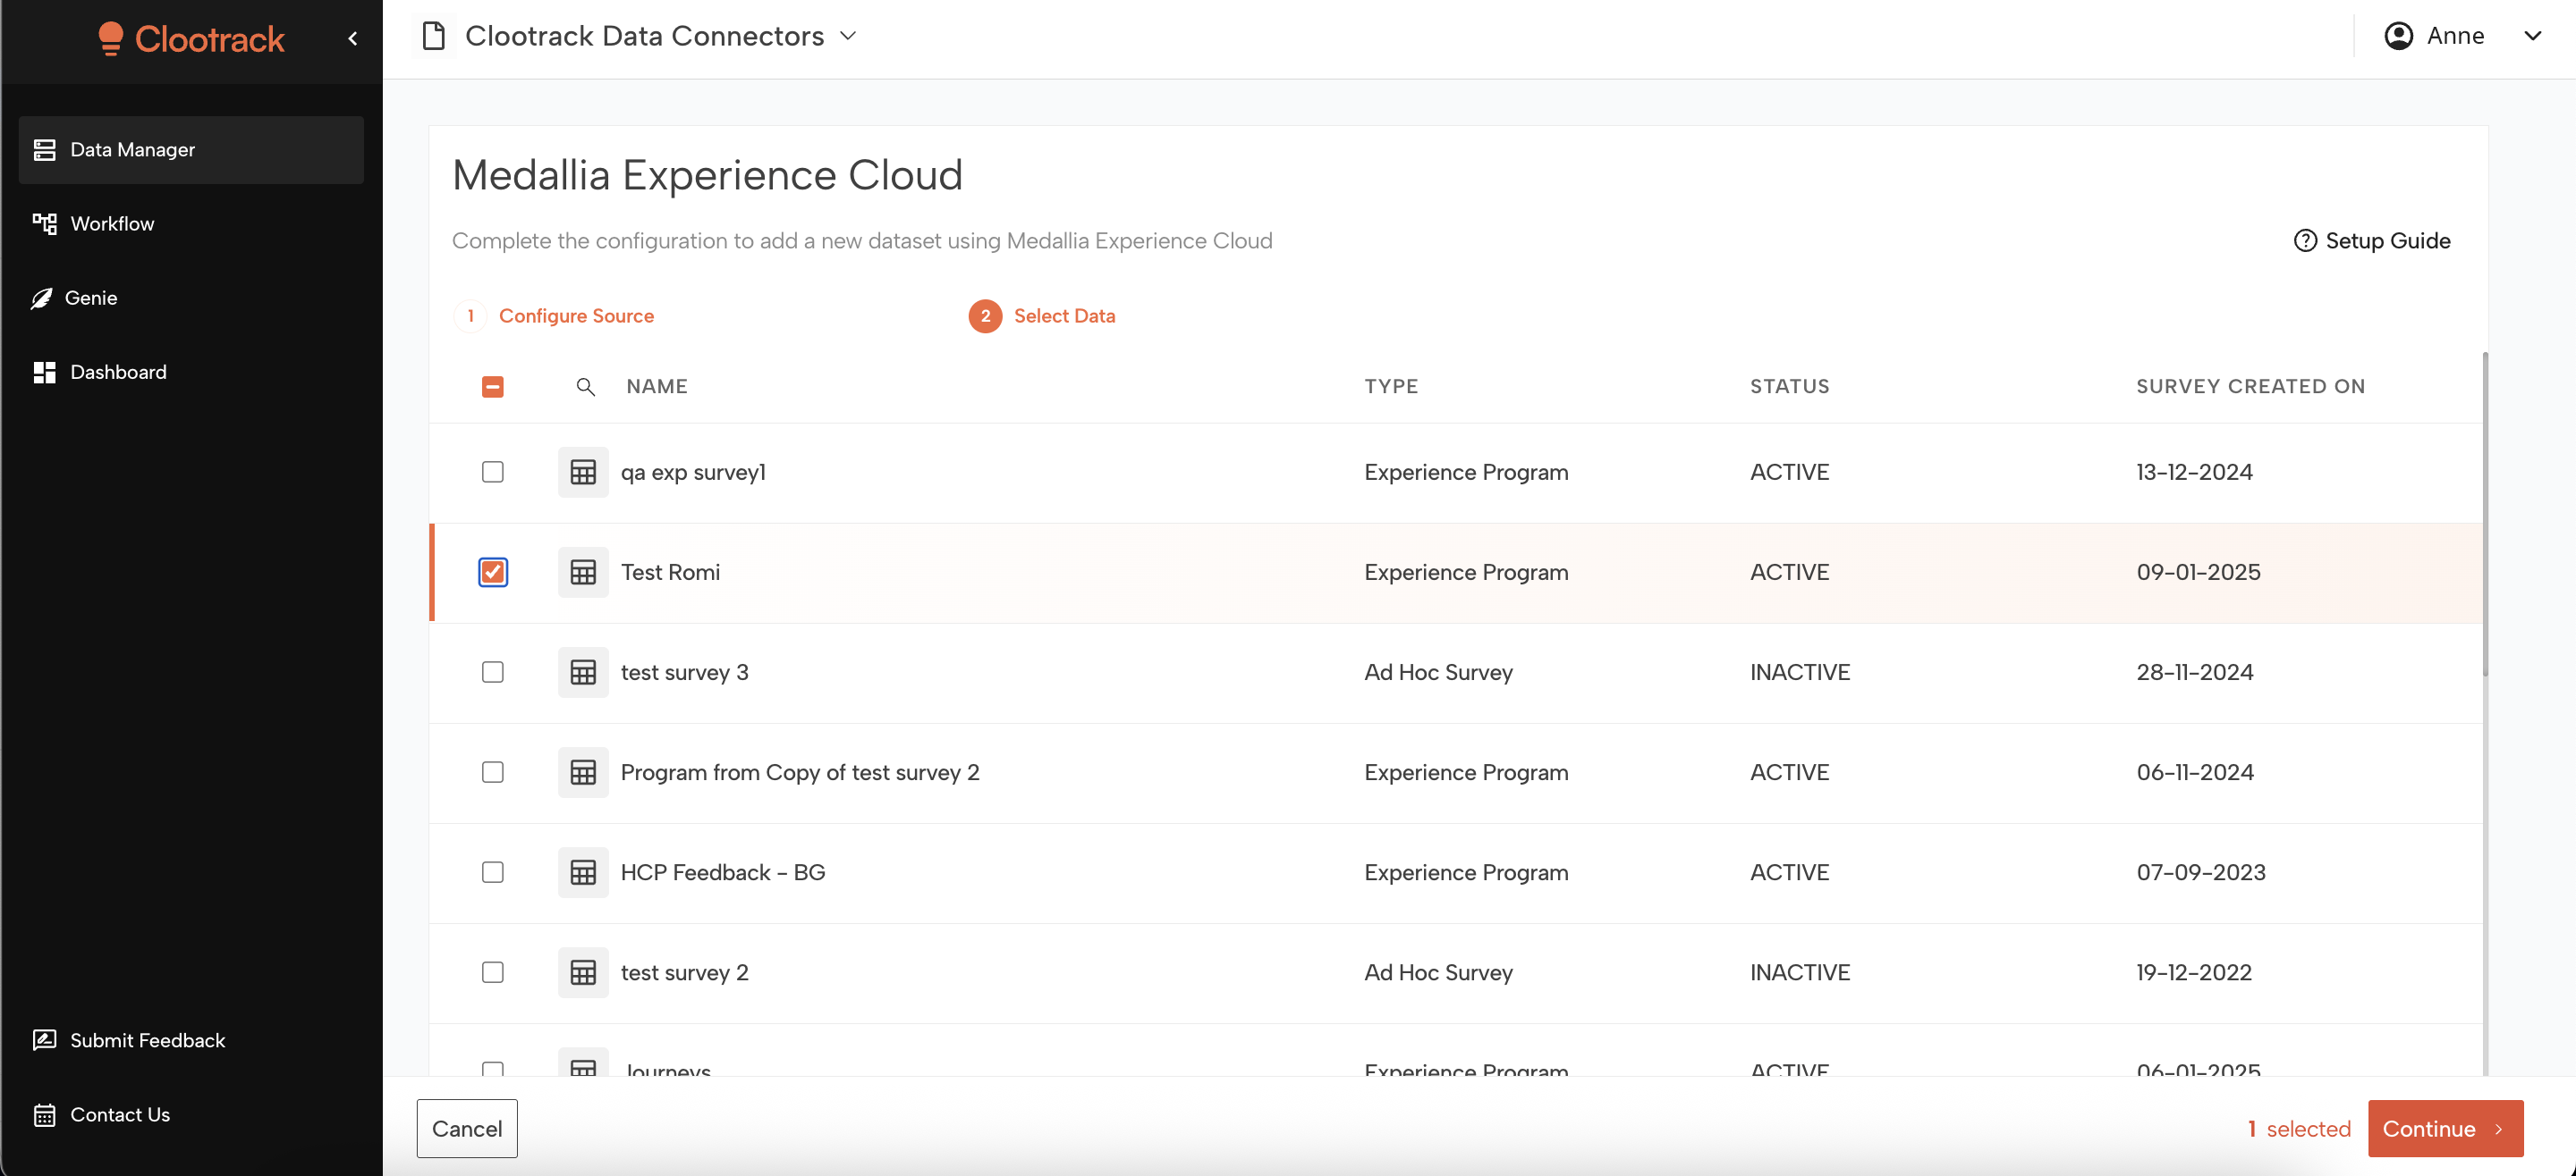Click the table icon for test survey 3
This screenshot has height=1176, width=2576.
[x=583, y=672]
